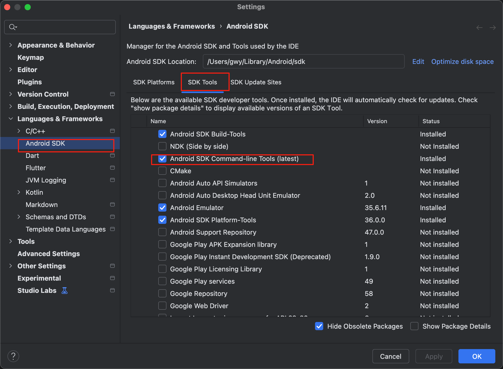Click the forward navigation arrow icon
Viewport: 503px width, 369px height.
point(492,27)
